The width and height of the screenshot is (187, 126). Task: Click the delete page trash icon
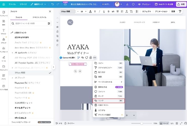tap(58, 41)
